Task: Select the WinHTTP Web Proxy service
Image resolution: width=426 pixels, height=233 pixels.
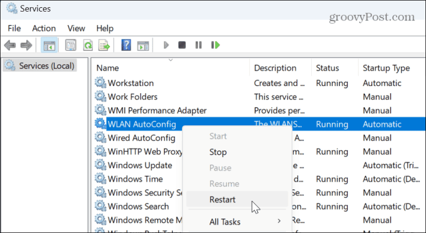Action: (x=145, y=151)
